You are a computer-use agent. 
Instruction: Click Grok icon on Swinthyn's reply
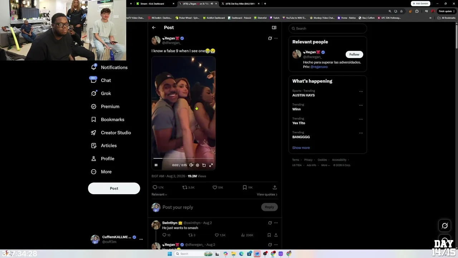270,223
